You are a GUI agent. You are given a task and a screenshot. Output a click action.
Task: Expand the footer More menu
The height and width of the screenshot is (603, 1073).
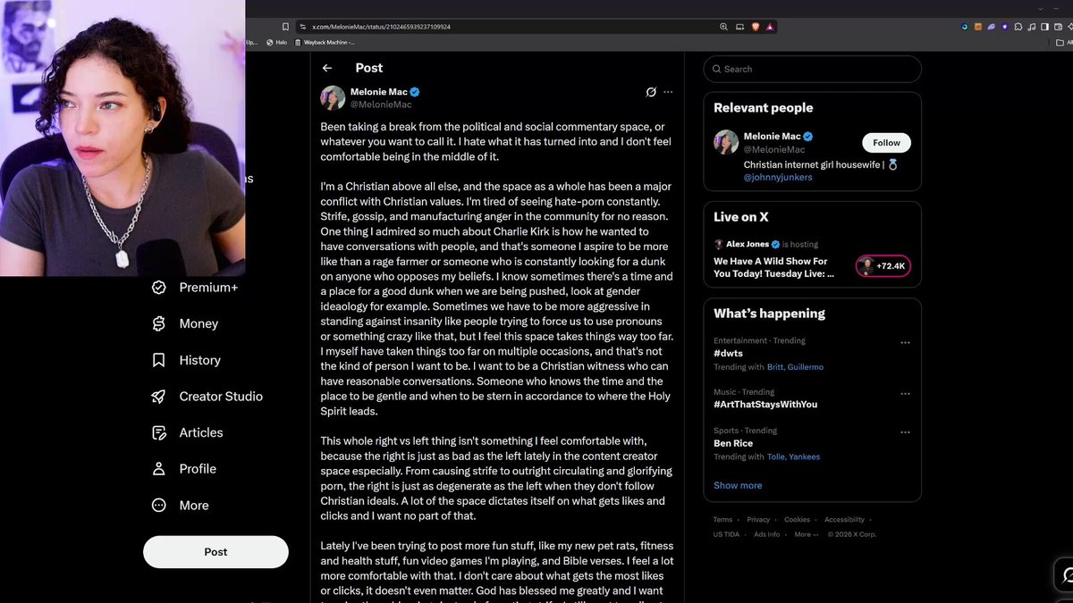(x=806, y=534)
